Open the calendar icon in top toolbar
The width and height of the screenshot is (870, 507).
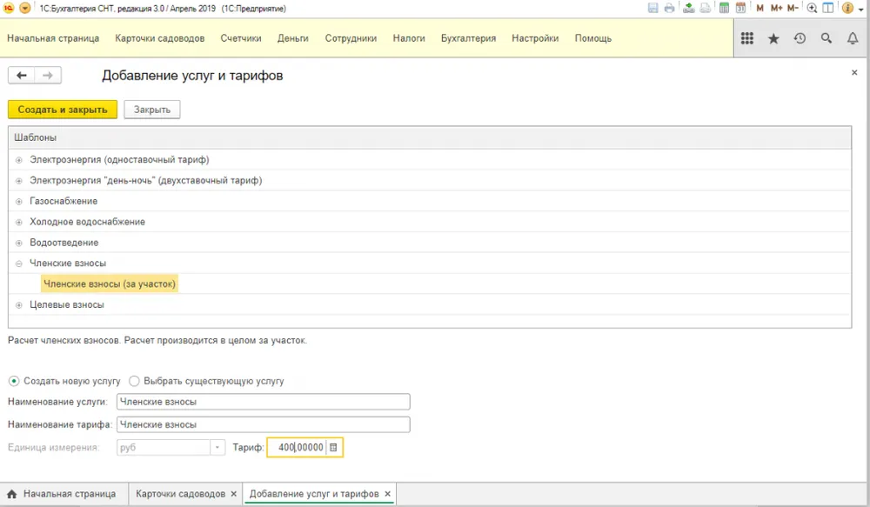point(740,8)
